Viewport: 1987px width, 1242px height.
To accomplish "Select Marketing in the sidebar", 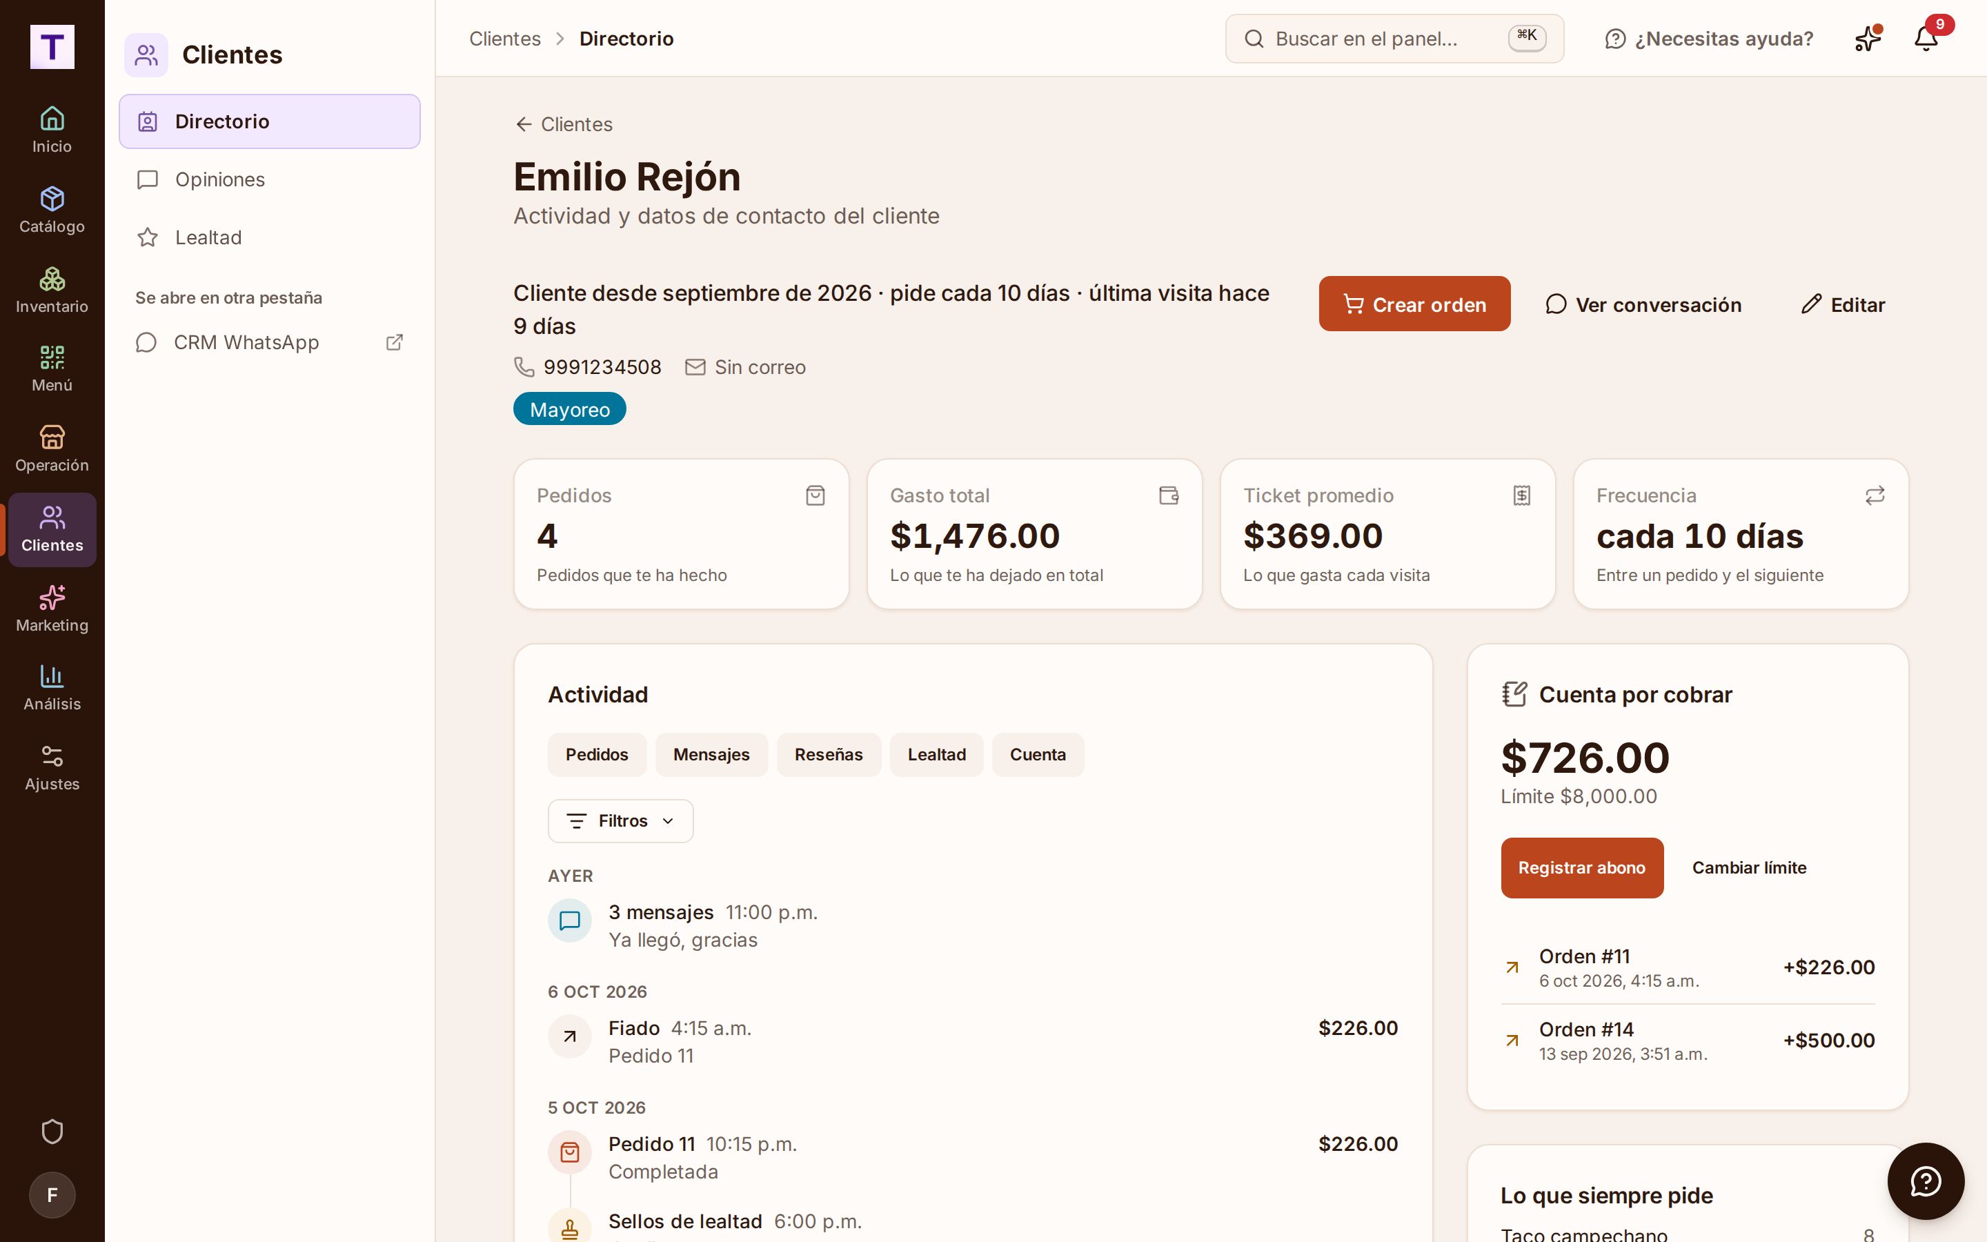I will pyautogui.click(x=52, y=609).
